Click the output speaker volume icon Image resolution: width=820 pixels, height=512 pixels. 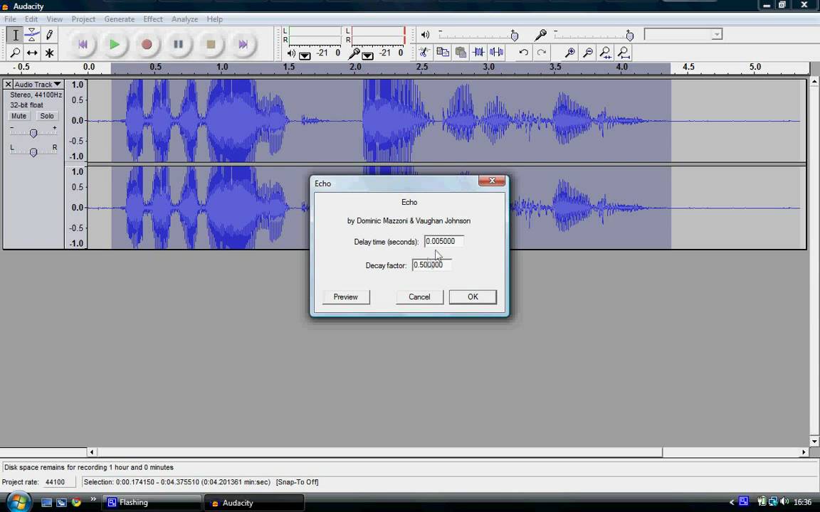coord(425,34)
